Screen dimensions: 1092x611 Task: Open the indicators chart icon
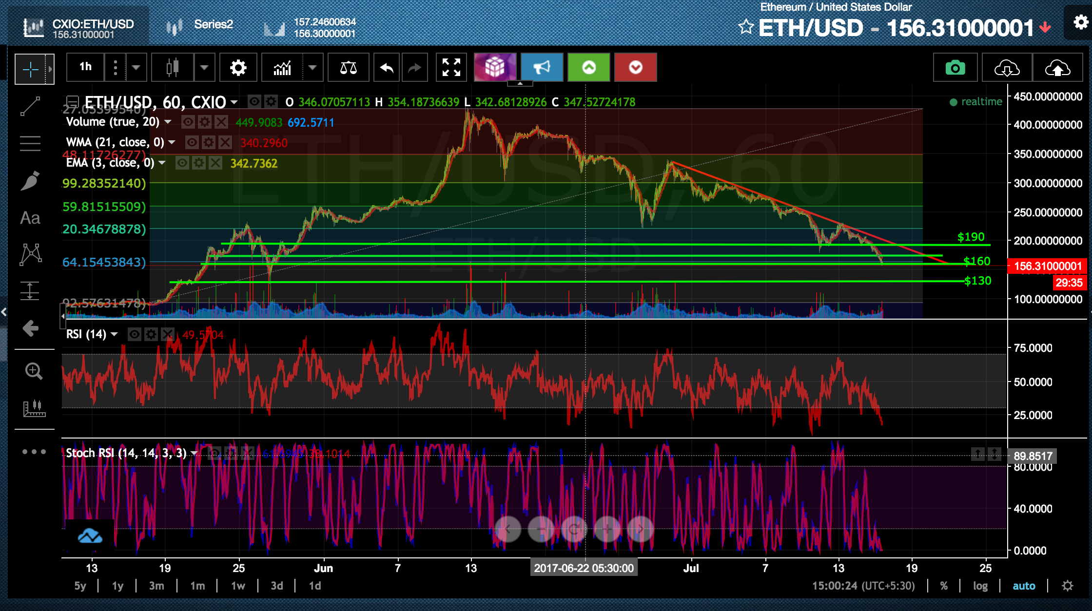(x=282, y=67)
